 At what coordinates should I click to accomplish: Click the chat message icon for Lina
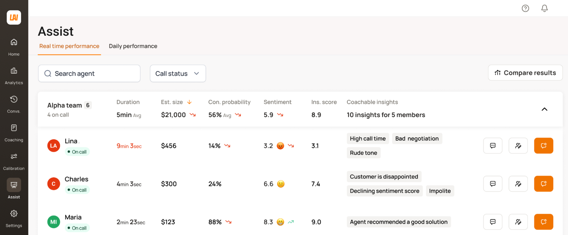pos(493,146)
